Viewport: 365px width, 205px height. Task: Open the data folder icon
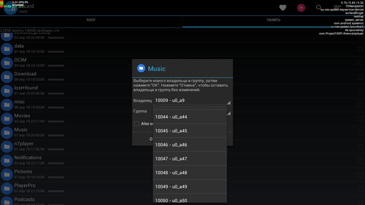tap(7, 49)
